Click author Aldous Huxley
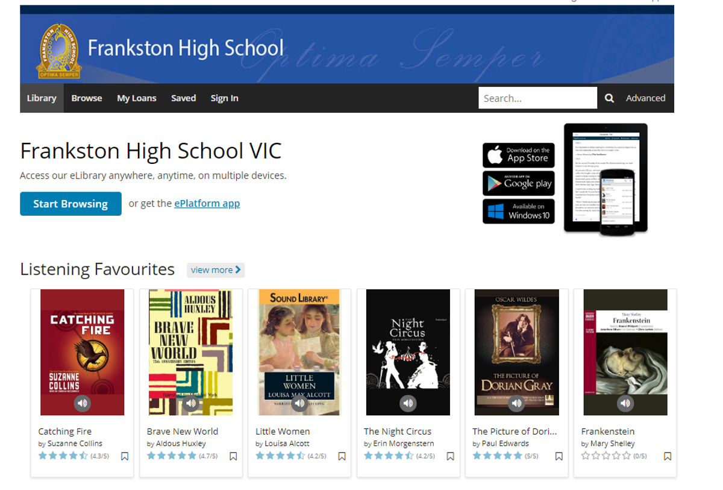723x490 pixels. click(181, 444)
